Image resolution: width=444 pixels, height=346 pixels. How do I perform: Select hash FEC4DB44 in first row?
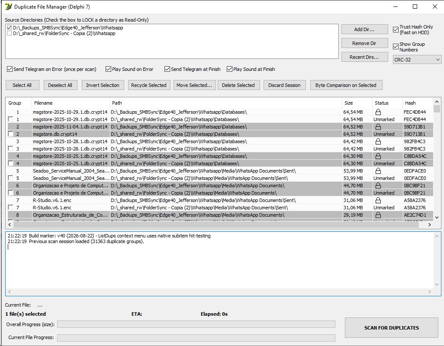click(415, 112)
